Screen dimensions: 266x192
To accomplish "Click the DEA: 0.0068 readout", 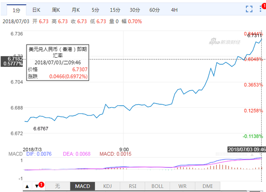I will [x=77, y=154].
